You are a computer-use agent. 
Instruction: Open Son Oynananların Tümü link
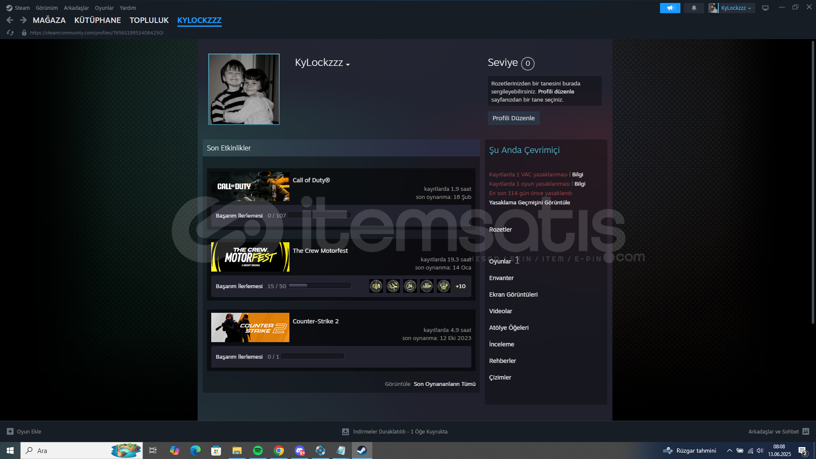point(445,384)
